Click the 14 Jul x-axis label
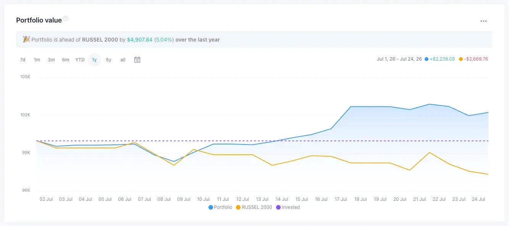Image resolution: width=509 pixels, height=226 pixels. 282,199
